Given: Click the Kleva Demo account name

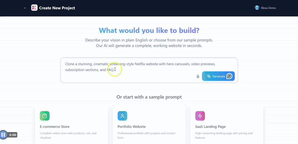Looking at the screenshot, I should click(x=268, y=8).
